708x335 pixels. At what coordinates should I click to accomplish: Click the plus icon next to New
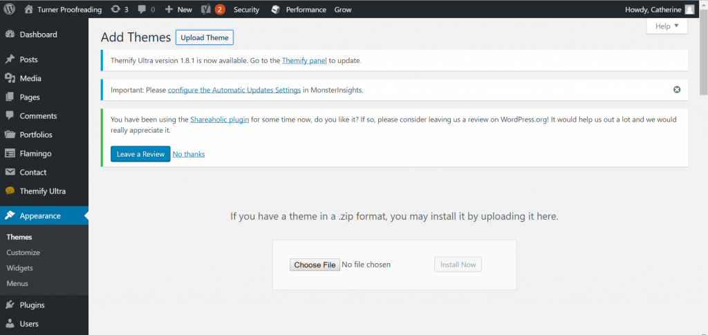(x=169, y=9)
